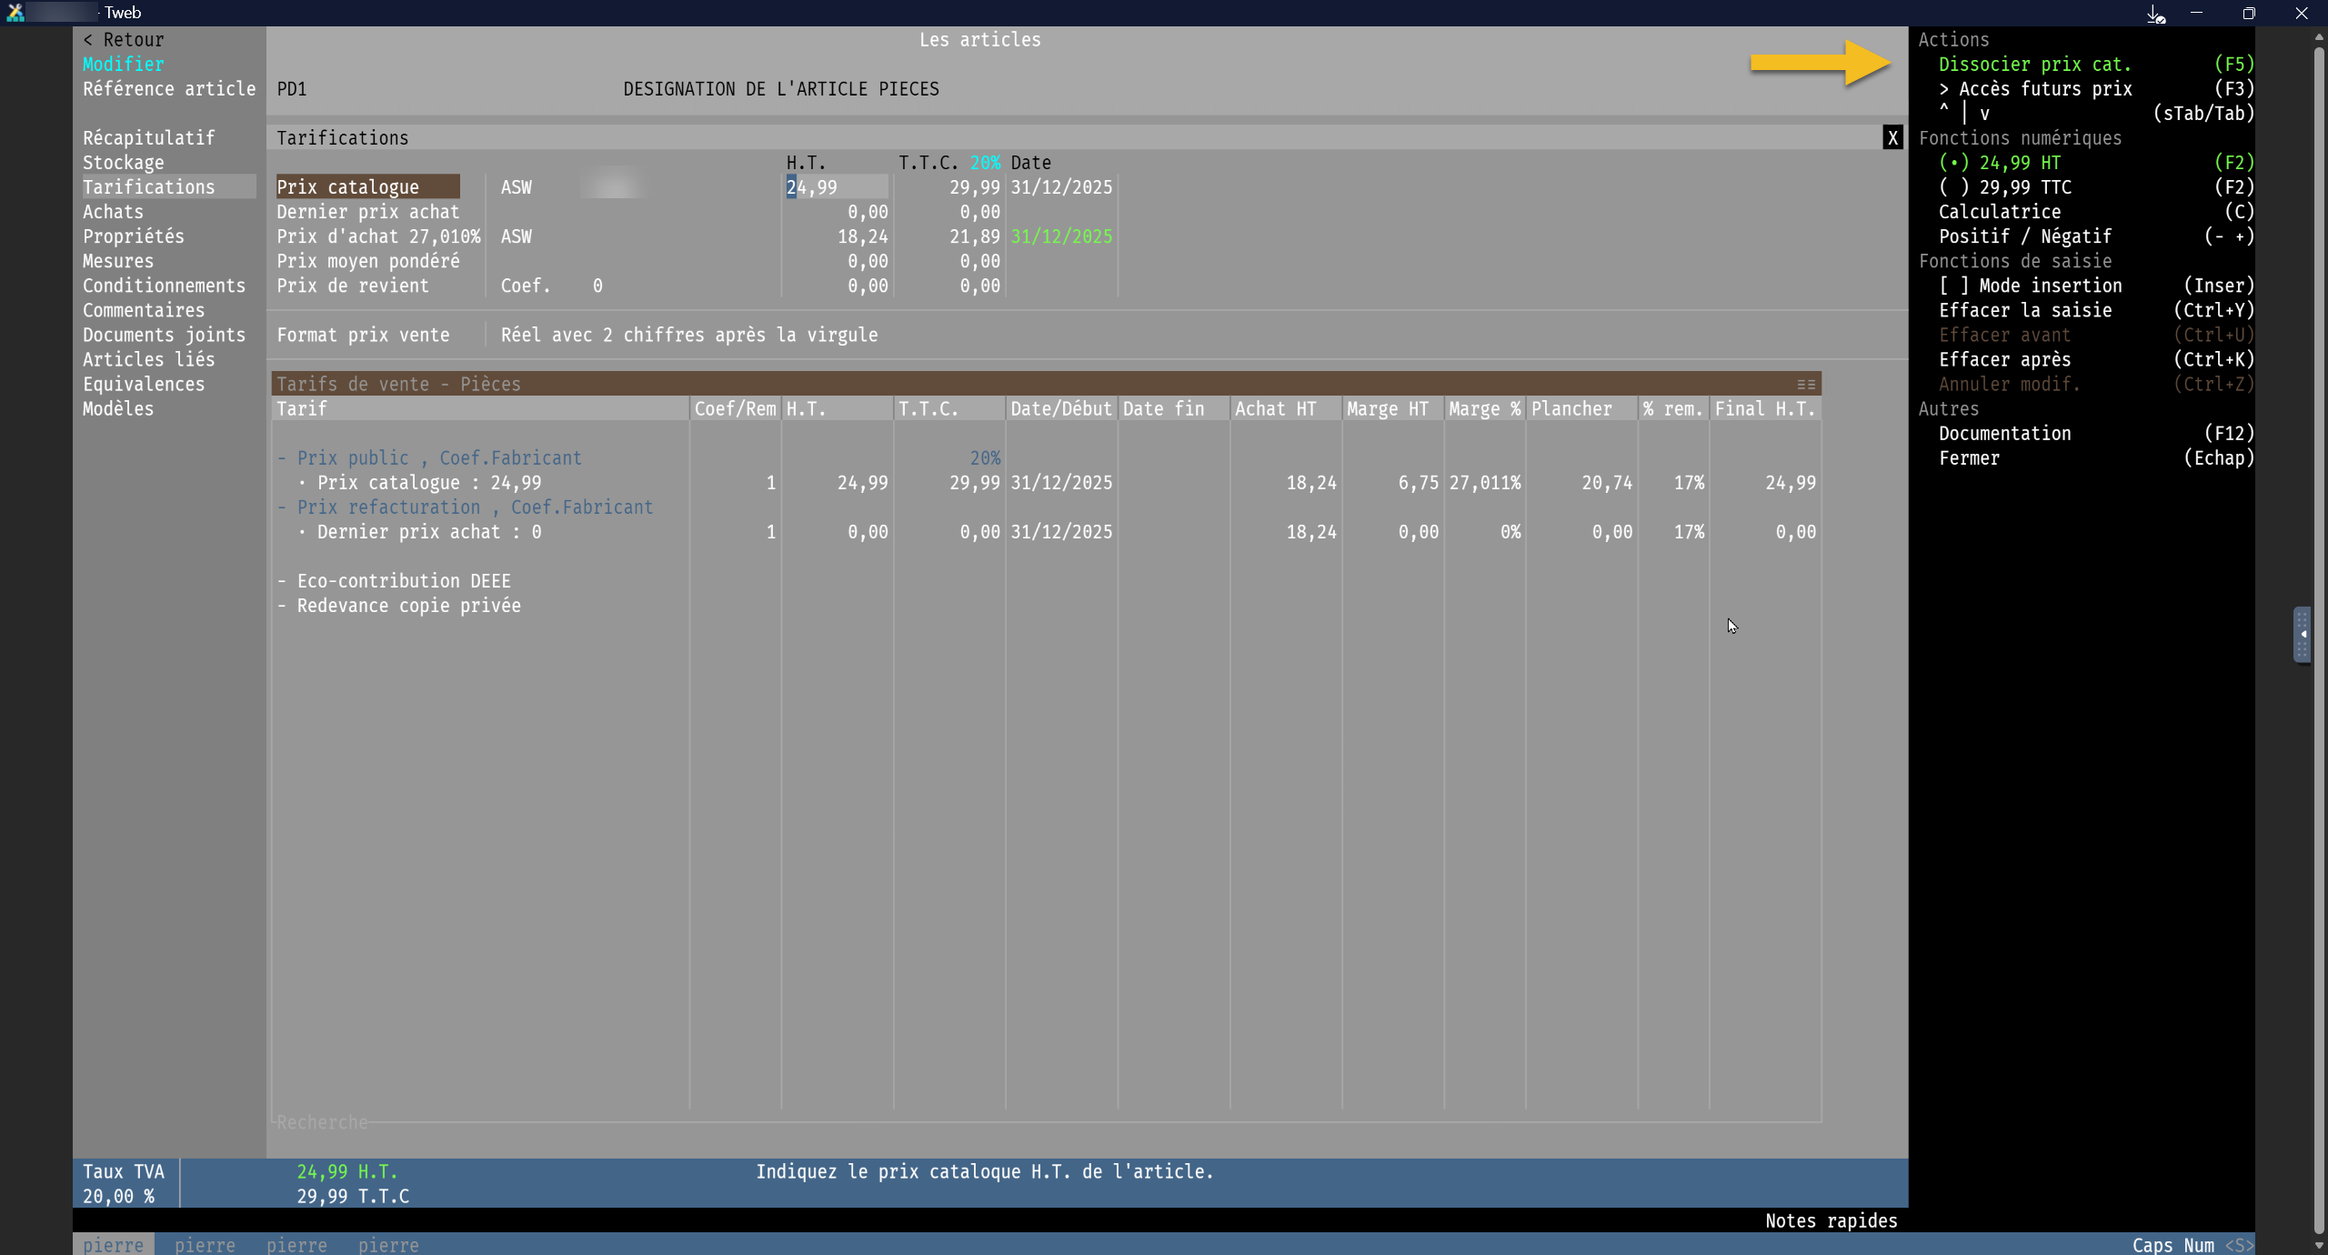Click the down v navigation arrow
The image size is (2328, 1255).
pyautogui.click(x=1984, y=115)
